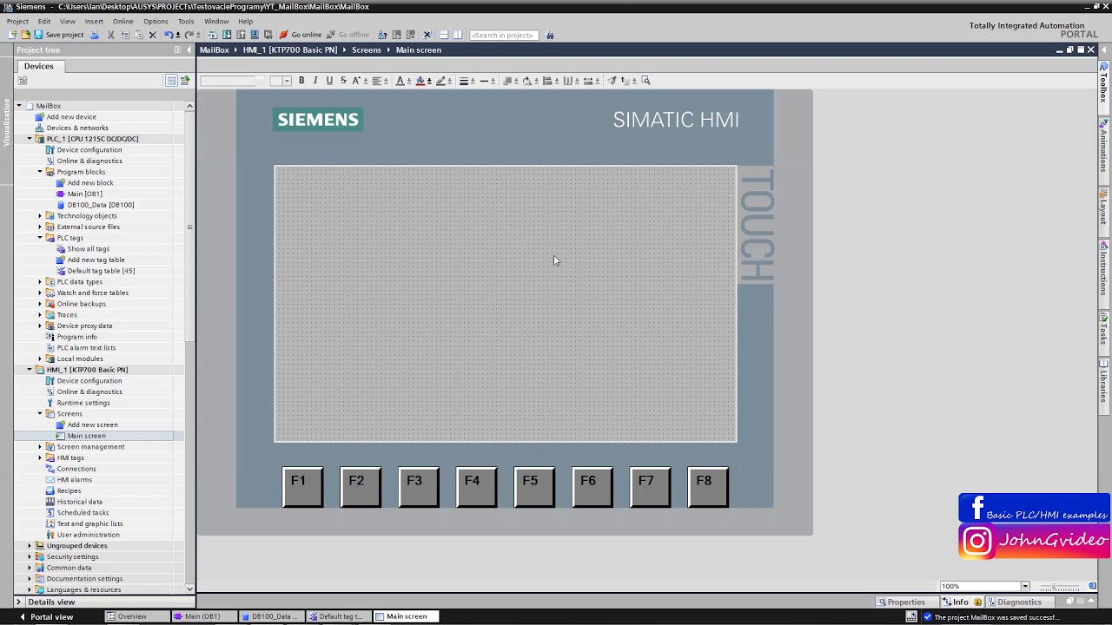Click the line width icon
Image resolution: width=1112 pixels, height=625 pixels.
(x=464, y=81)
